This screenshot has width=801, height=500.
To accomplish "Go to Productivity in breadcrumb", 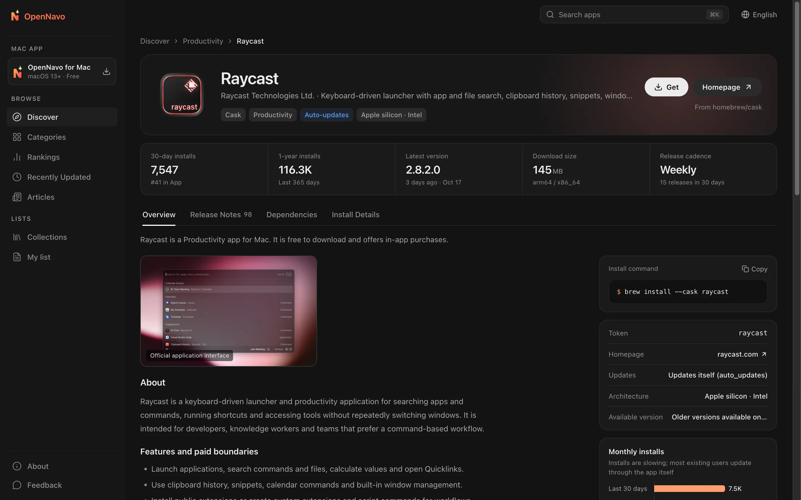I will [203, 41].
